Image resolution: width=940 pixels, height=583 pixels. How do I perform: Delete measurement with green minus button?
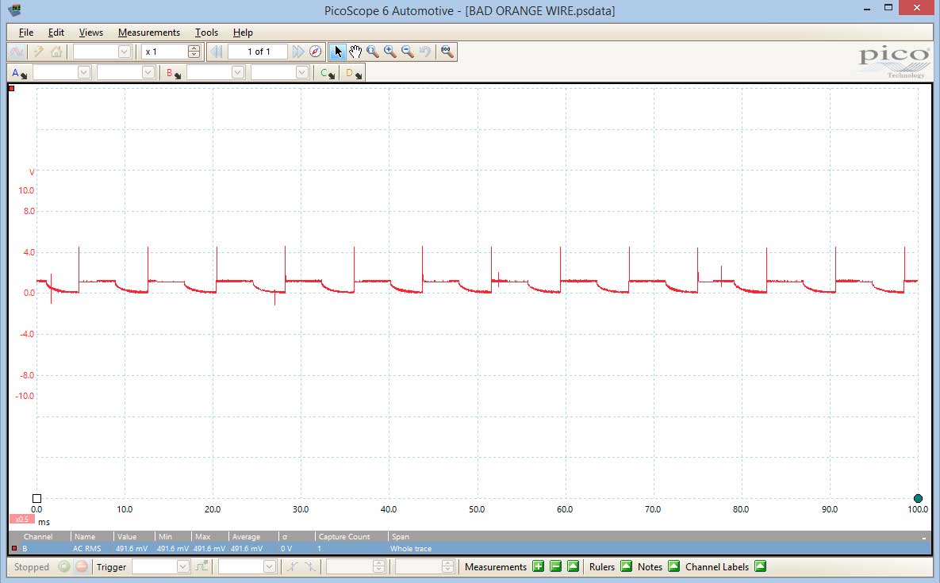coord(556,566)
